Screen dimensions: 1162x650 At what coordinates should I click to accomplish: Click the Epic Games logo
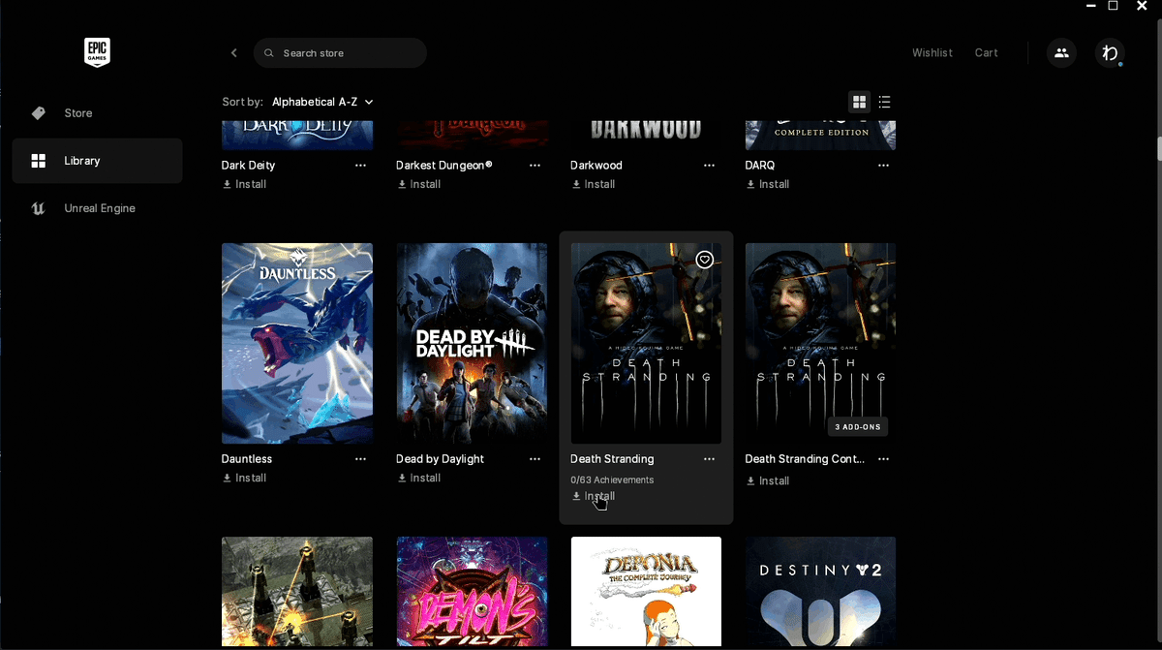click(97, 52)
